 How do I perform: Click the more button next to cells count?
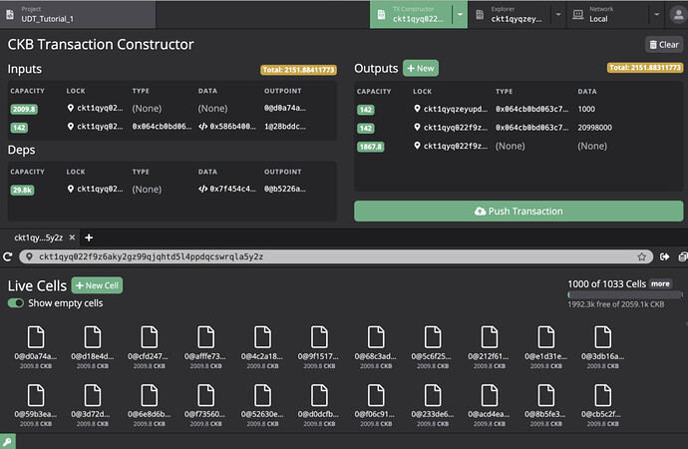tap(660, 284)
